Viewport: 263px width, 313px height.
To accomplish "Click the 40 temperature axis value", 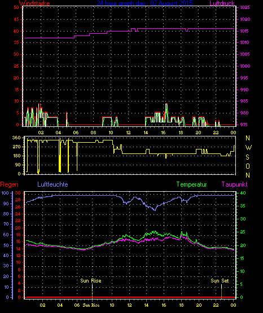I will 243,193.
